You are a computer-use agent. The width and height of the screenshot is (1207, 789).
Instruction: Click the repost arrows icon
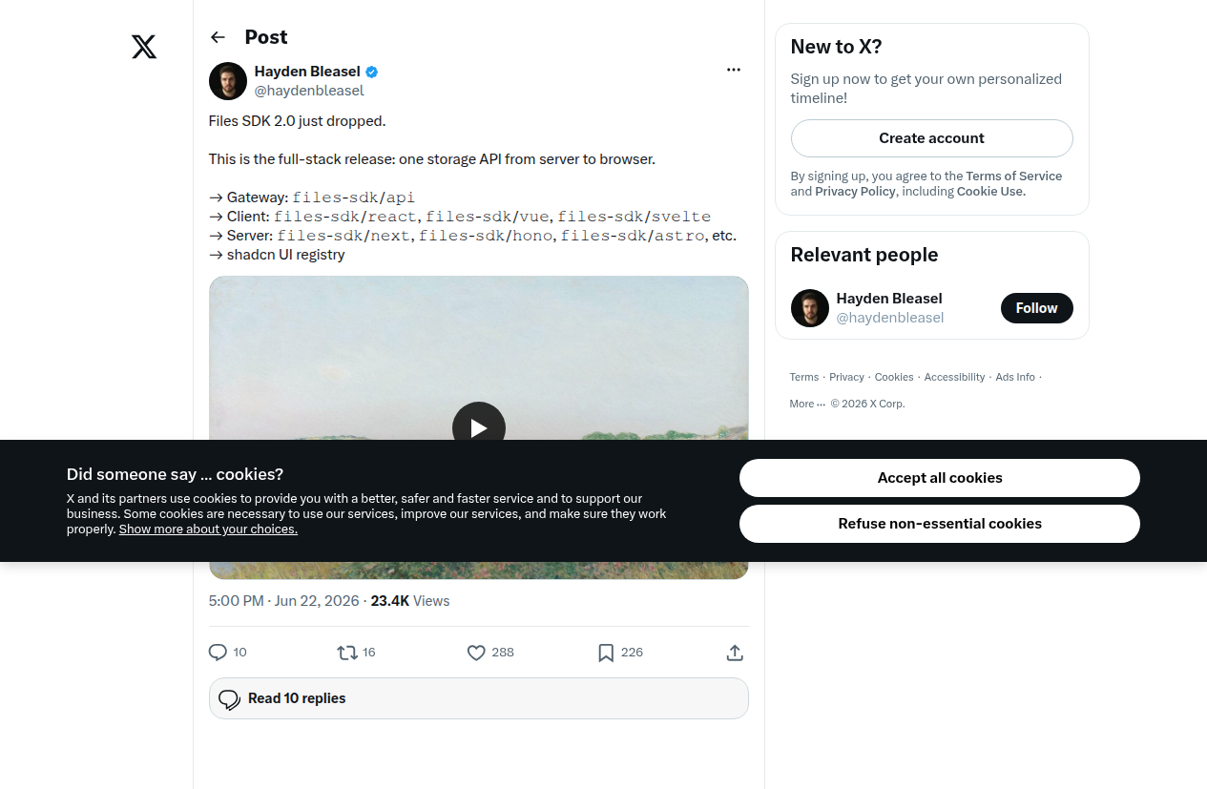coord(347,653)
